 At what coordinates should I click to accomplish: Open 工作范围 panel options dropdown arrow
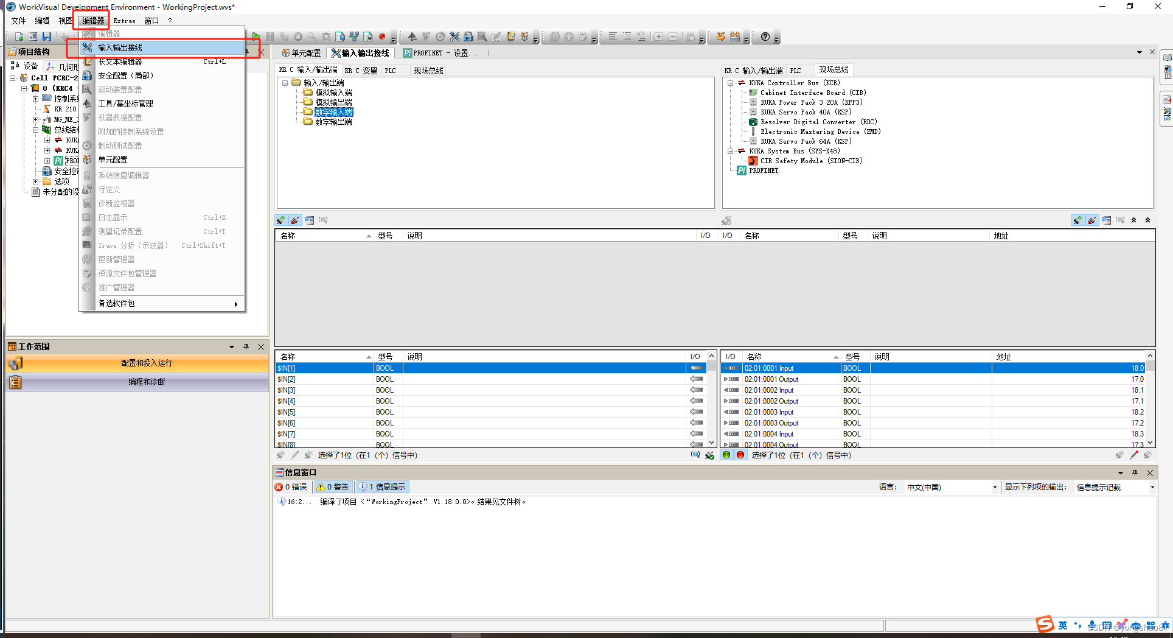coord(232,347)
